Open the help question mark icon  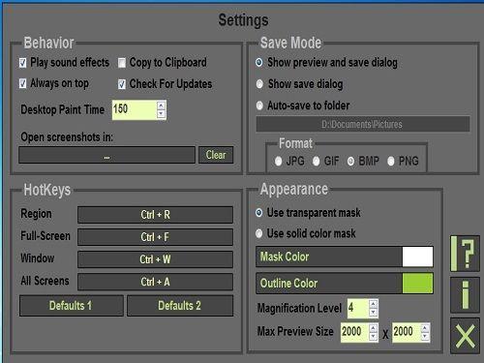pyautogui.click(x=465, y=254)
